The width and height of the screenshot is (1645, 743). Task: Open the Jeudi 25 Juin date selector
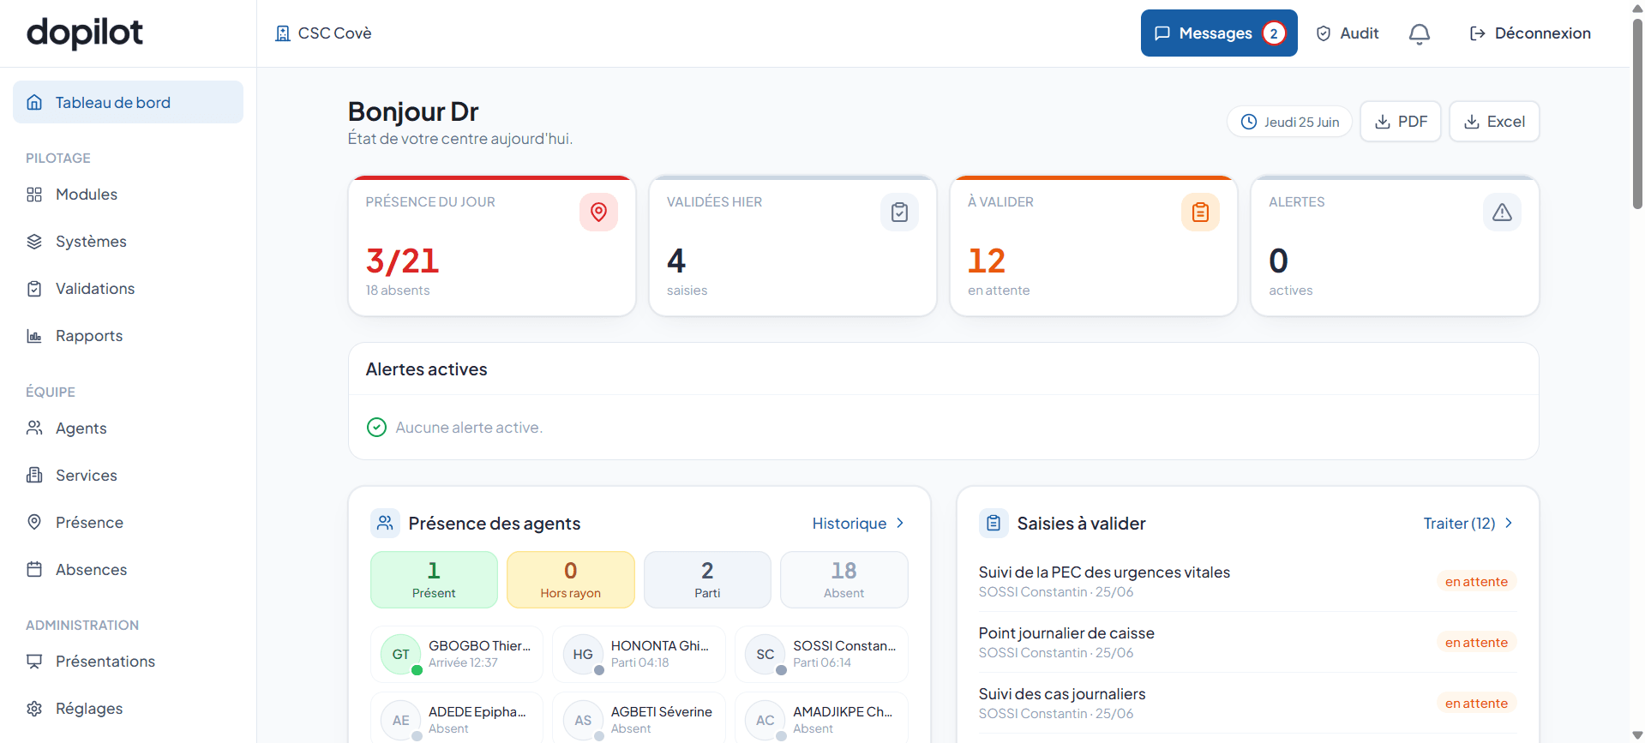click(1289, 122)
